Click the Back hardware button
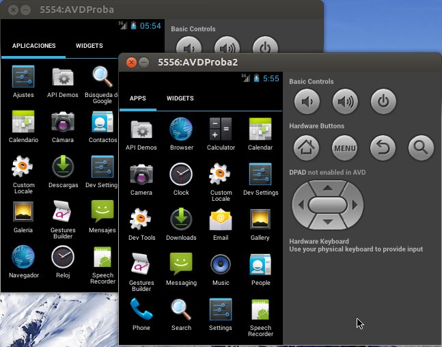 [x=383, y=148]
